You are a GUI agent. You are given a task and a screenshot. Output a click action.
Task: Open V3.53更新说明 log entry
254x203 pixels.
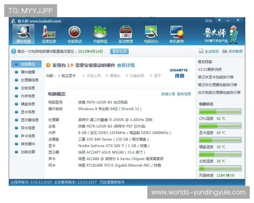coord(210,69)
